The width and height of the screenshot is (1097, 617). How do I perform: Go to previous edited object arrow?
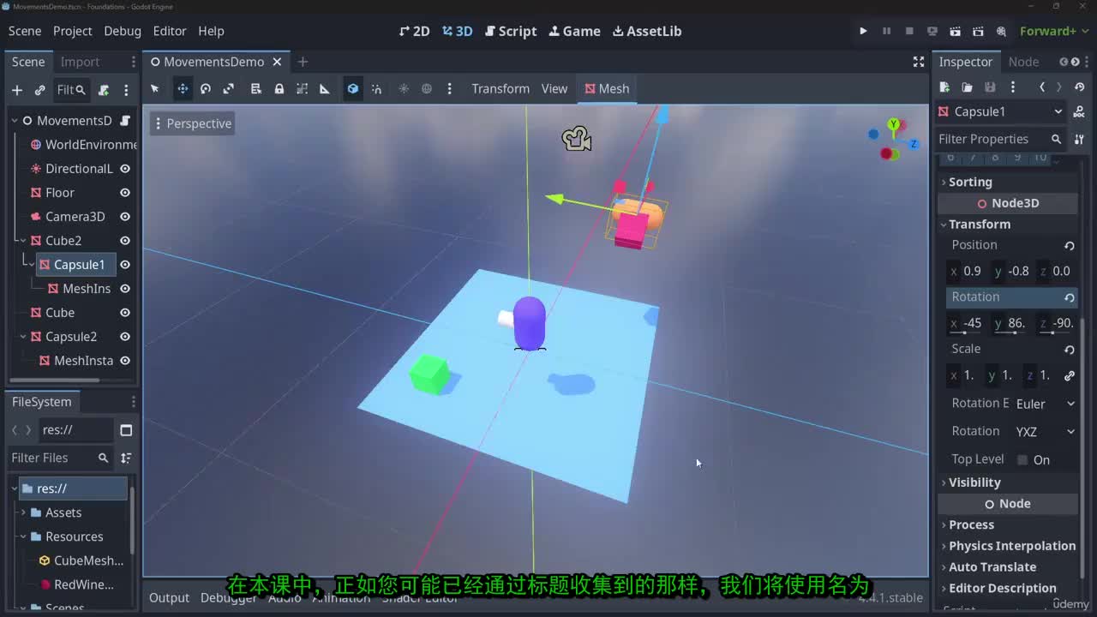point(1042,87)
